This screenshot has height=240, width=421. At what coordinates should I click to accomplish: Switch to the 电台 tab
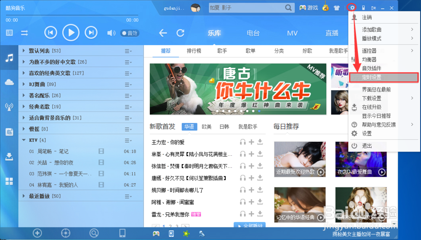[253, 33]
